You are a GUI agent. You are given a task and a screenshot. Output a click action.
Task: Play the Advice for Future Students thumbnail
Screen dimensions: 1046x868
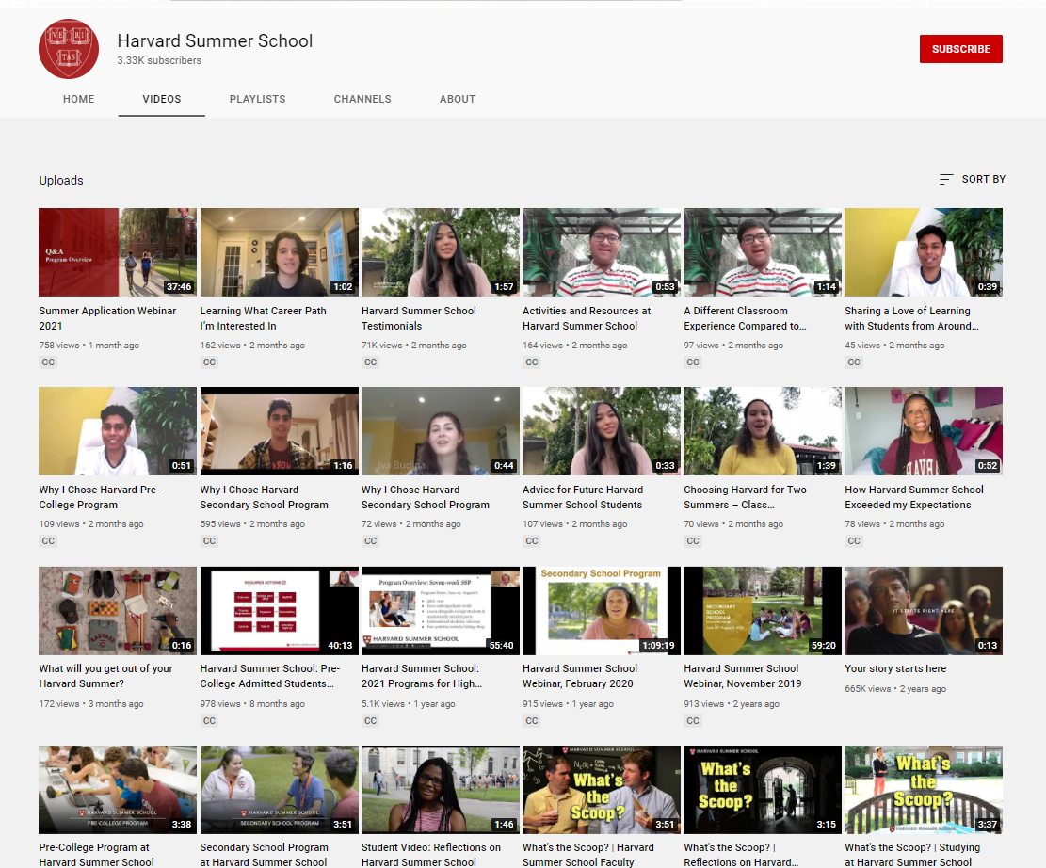point(602,431)
